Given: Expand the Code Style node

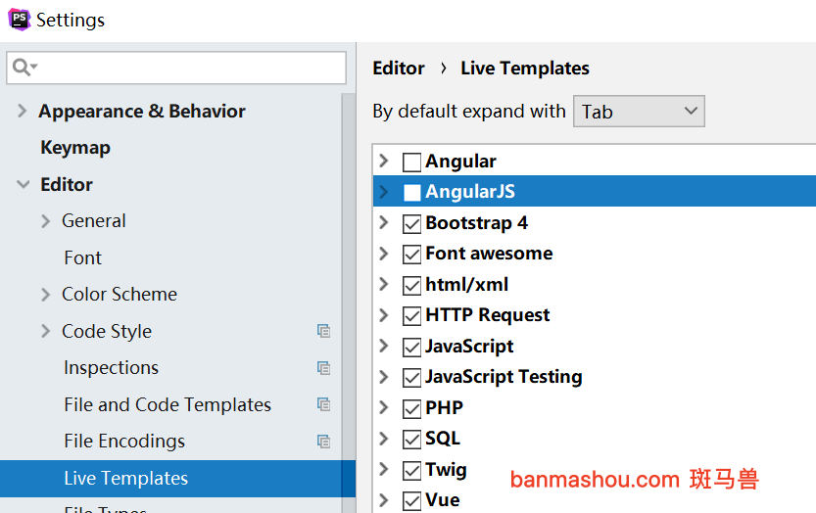Looking at the screenshot, I should [x=46, y=331].
